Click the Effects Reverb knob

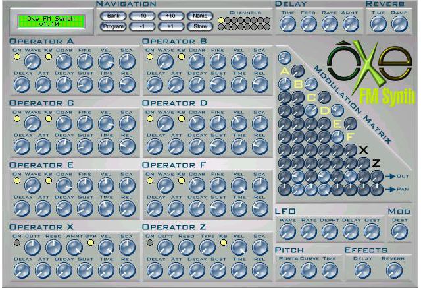tap(394, 270)
